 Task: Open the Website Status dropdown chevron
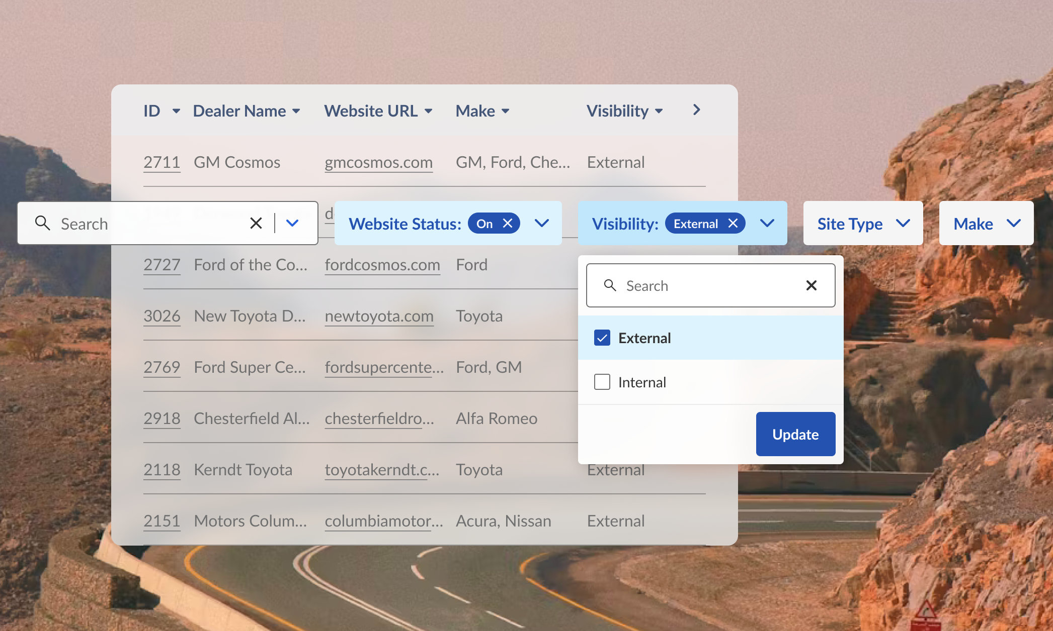(x=541, y=223)
